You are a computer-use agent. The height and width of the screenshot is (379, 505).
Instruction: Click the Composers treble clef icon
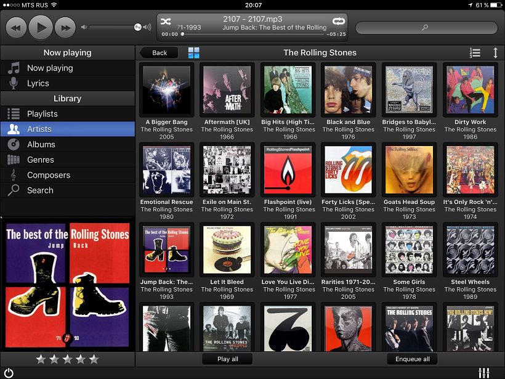tap(13, 175)
